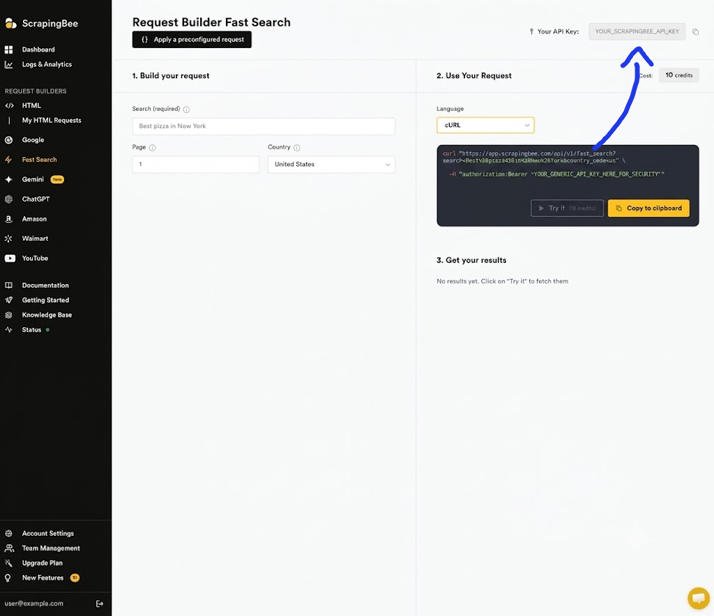Click the 10 credits cost badge
This screenshot has height=616, width=714.
678,75
